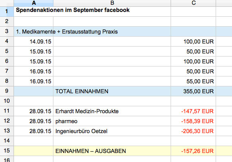
Task: Click the -206,30 EUR expense cell
Action: coord(193,131)
